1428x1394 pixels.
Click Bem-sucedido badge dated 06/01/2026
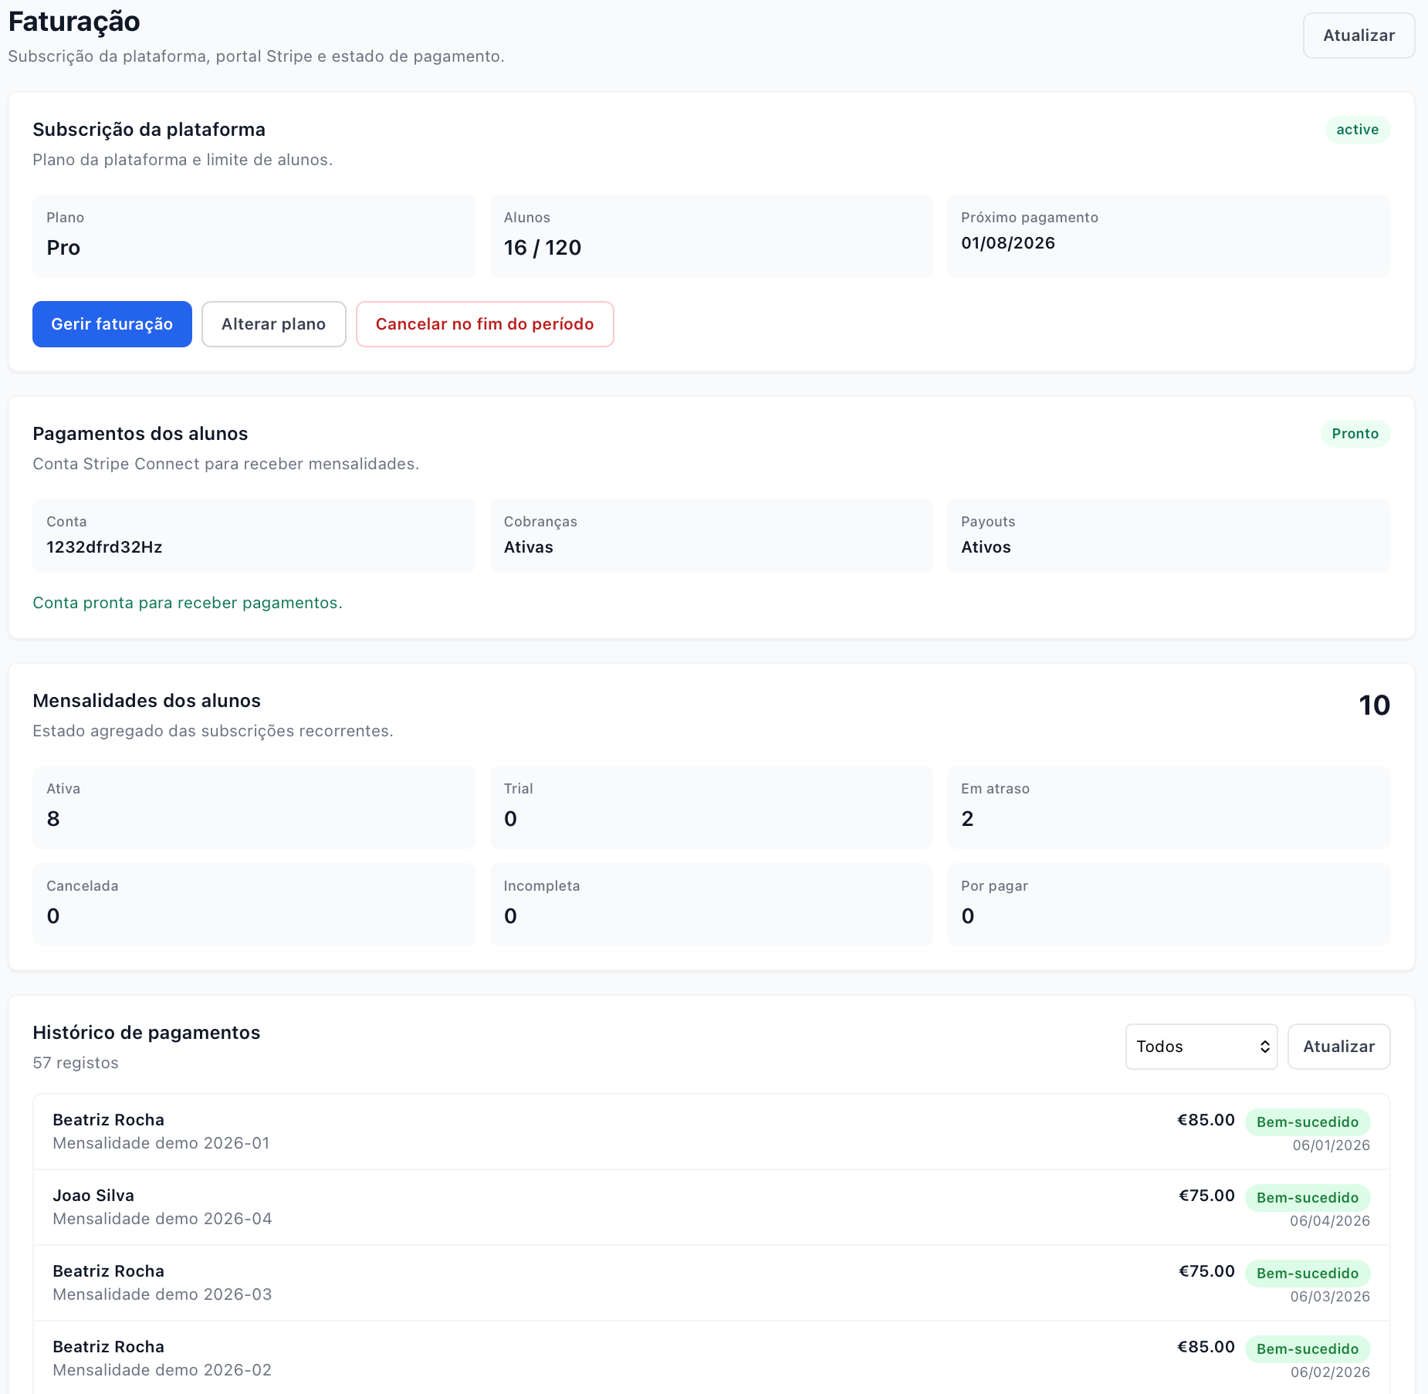tap(1308, 1122)
